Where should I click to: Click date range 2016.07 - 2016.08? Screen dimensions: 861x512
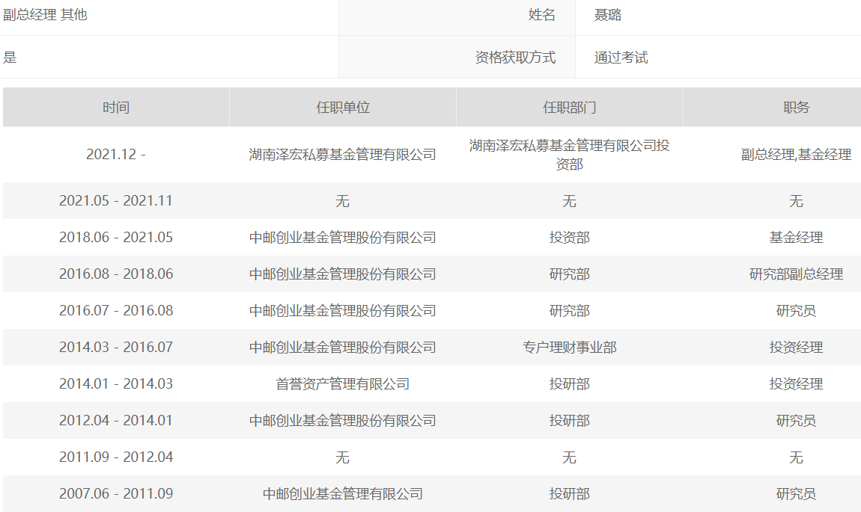point(116,311)
